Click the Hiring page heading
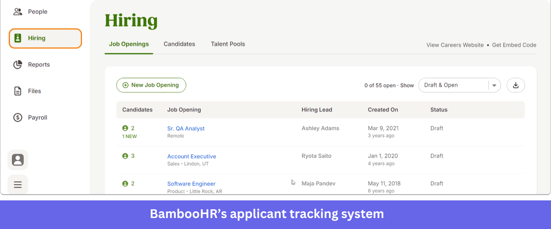Viewport: 551px width, 229px height. pyautogui.click(x=131, y=21)
